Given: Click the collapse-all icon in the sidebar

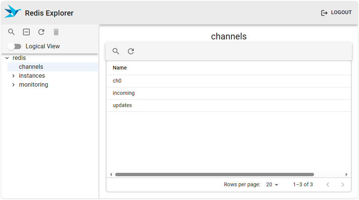Looking at the screenshot, I should click(x=26, y=32).
